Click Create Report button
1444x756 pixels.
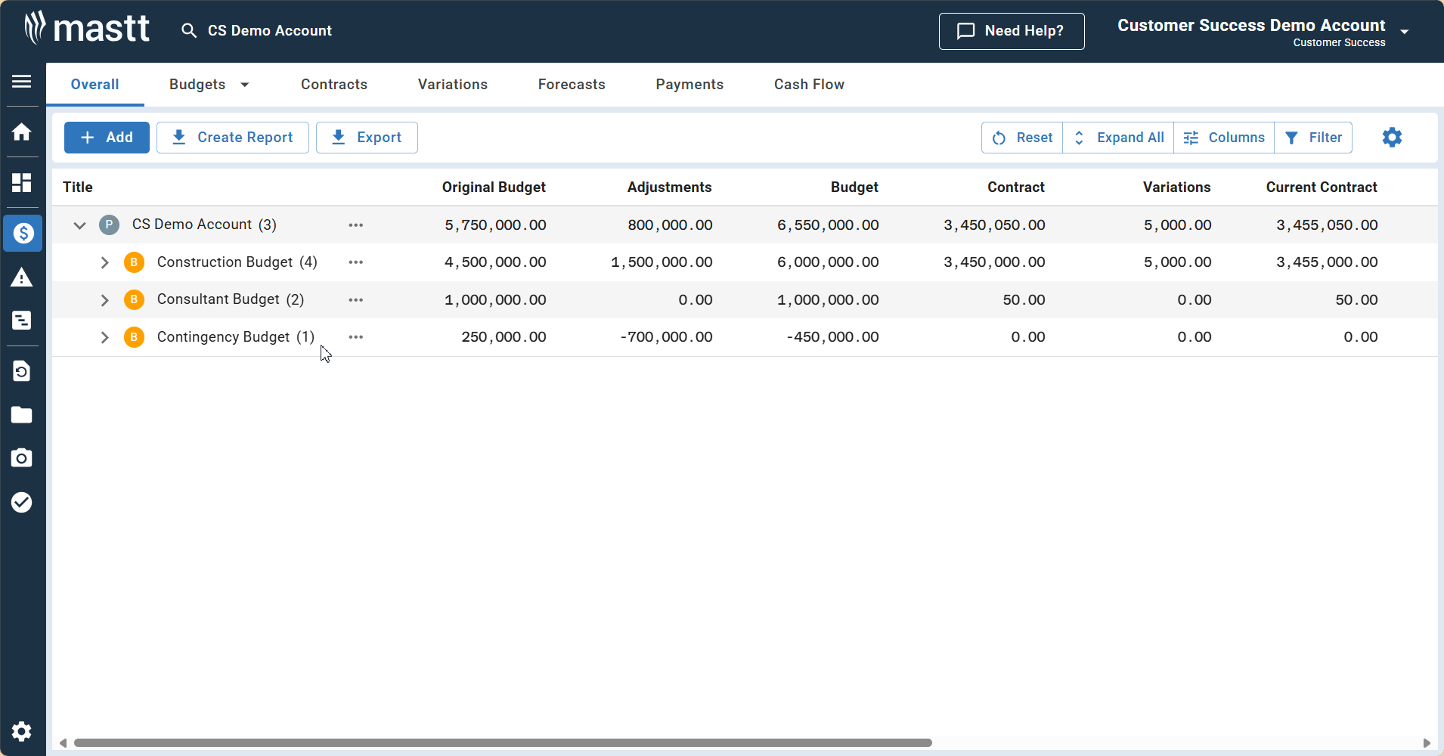pyautogui.click(x=233, y=138)
